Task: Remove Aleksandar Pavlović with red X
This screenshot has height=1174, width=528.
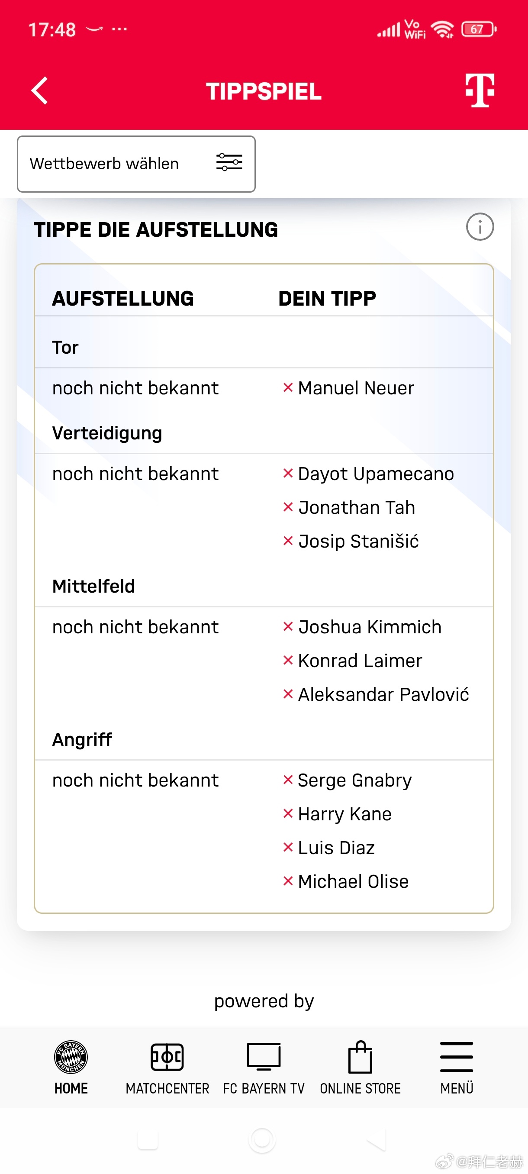Action: coord(287,694)
